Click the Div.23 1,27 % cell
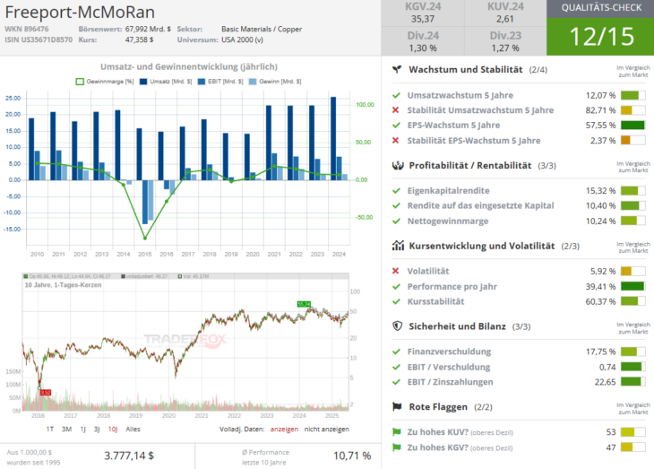This screenshot has width=654, height=469. pyautogui.click(x=505, y=42)
